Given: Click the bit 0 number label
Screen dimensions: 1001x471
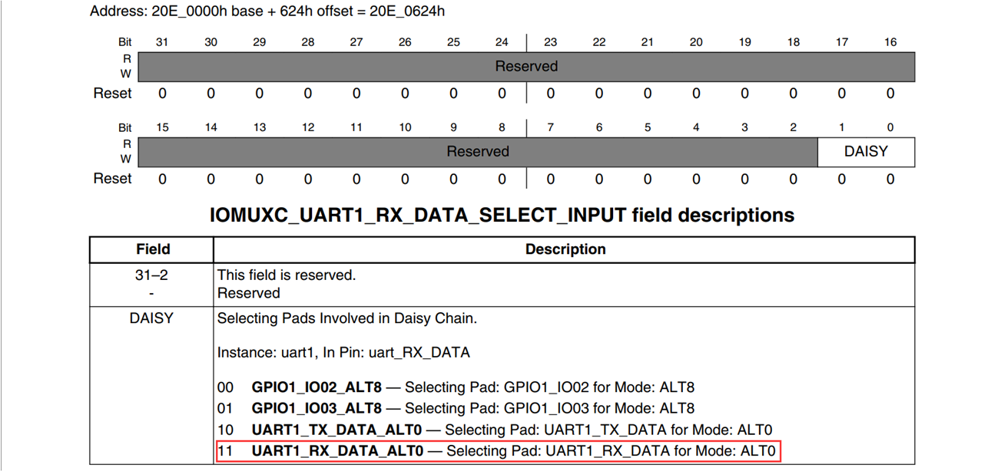Looking at the screenshot, I should pos(890,127).
